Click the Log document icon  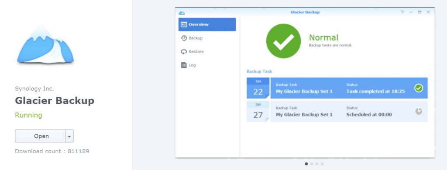click(184, 65)
